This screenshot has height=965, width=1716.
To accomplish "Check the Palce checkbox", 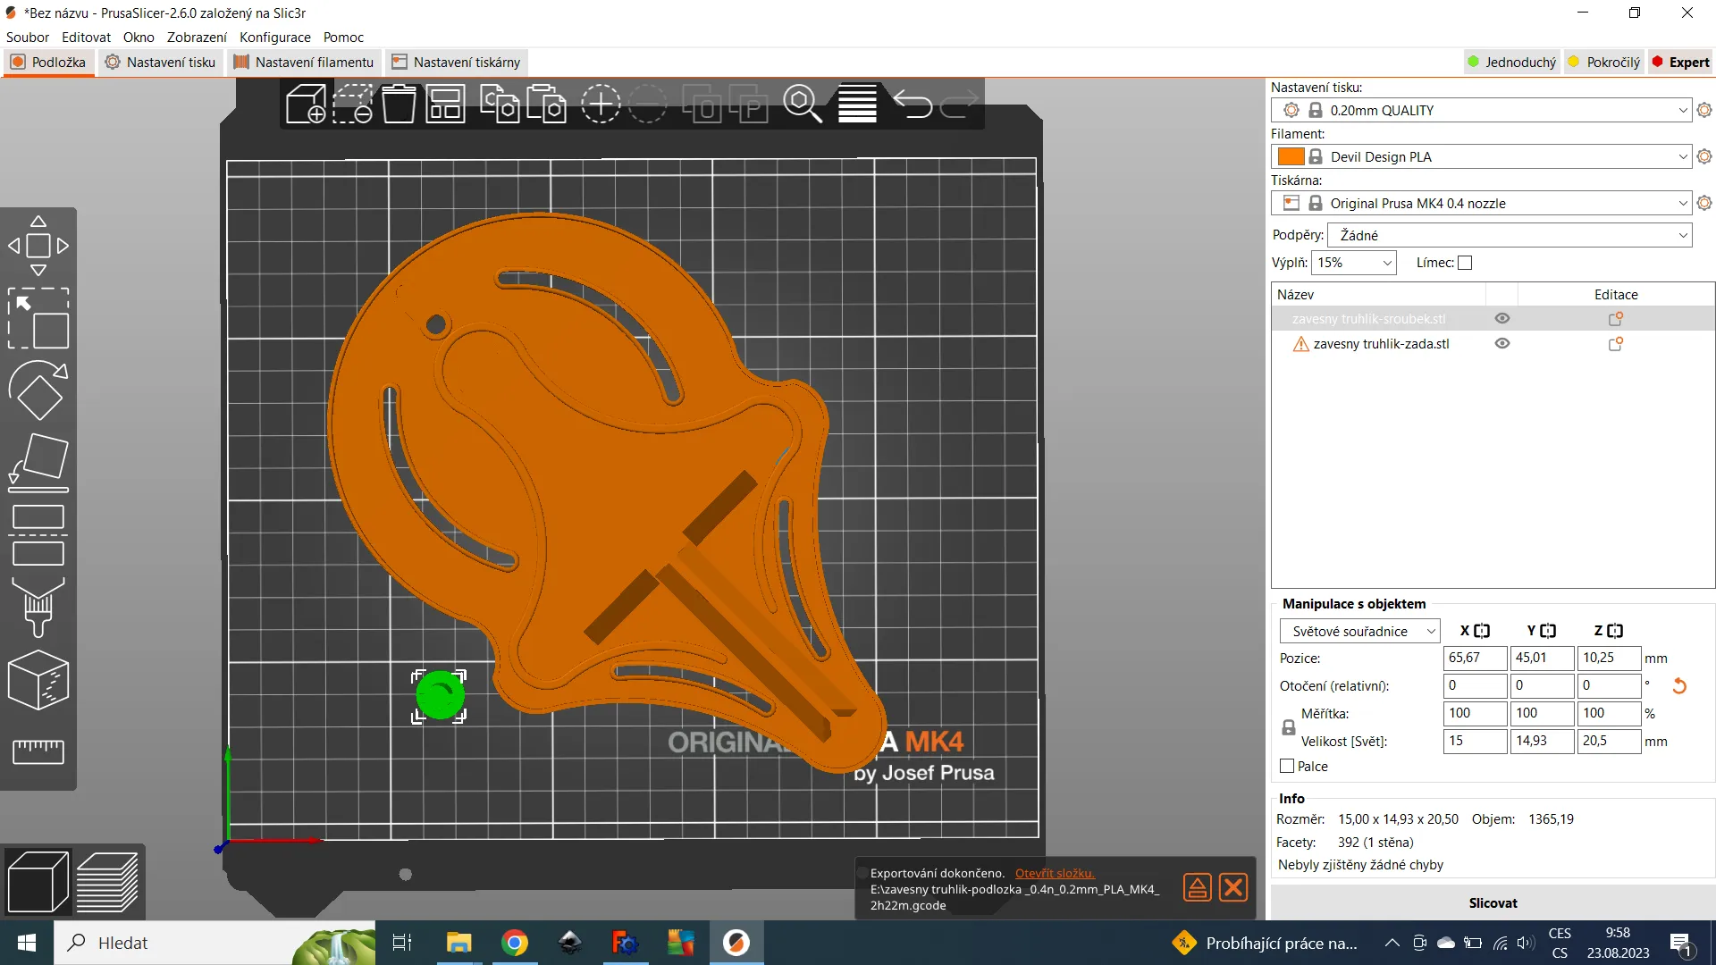I will point(1287,767).
